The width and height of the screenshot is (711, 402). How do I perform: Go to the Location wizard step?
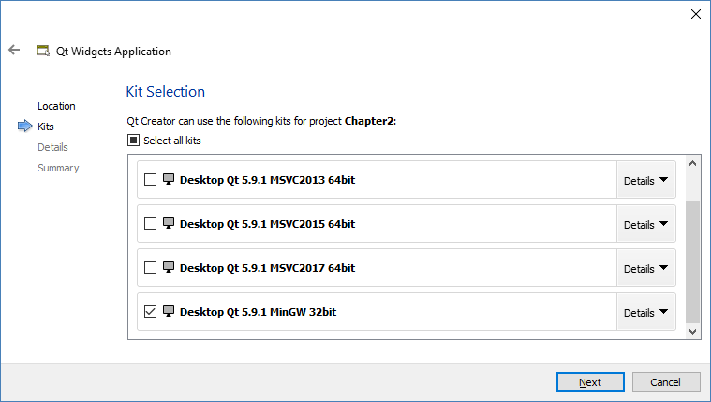(56, 106)
